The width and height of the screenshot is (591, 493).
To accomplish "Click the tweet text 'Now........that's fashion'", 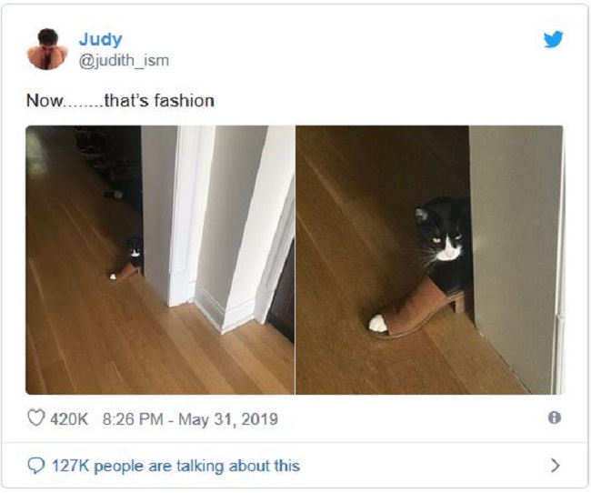I will pyautogui.click(x=120, y=101).
